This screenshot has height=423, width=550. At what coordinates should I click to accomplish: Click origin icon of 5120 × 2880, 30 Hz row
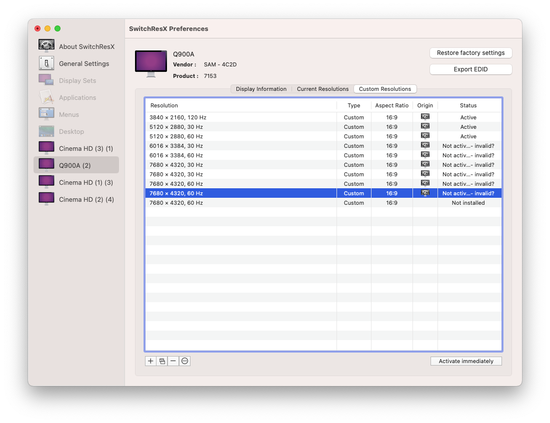click(x=425, y=126)
